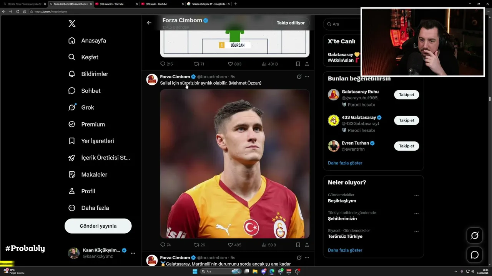Open the Şehitlerimizin trending topic
Image resolution: width=492 pixels, height=276 pixels.
point(342,219)
